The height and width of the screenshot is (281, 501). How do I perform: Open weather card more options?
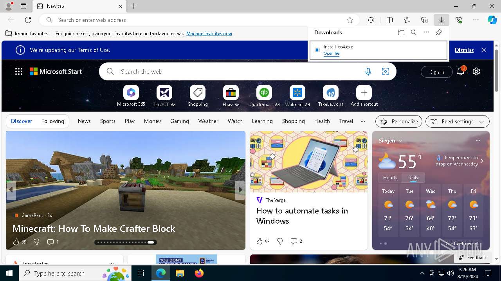click(478, 140)
